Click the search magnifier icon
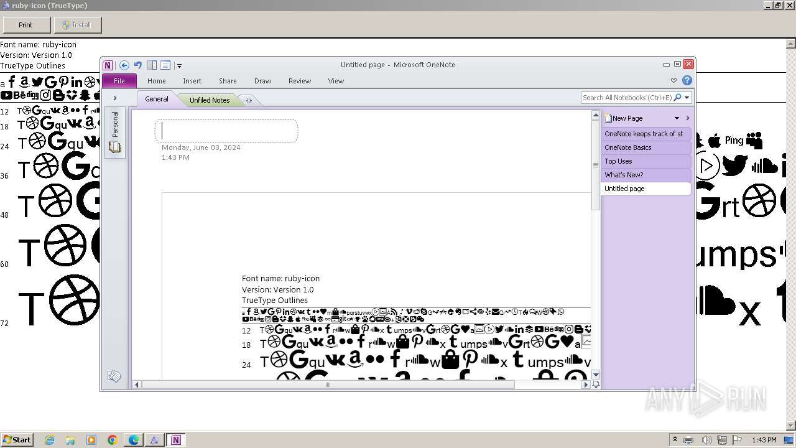This screenshot has height=448, width=796. click(x=677, y=98)
